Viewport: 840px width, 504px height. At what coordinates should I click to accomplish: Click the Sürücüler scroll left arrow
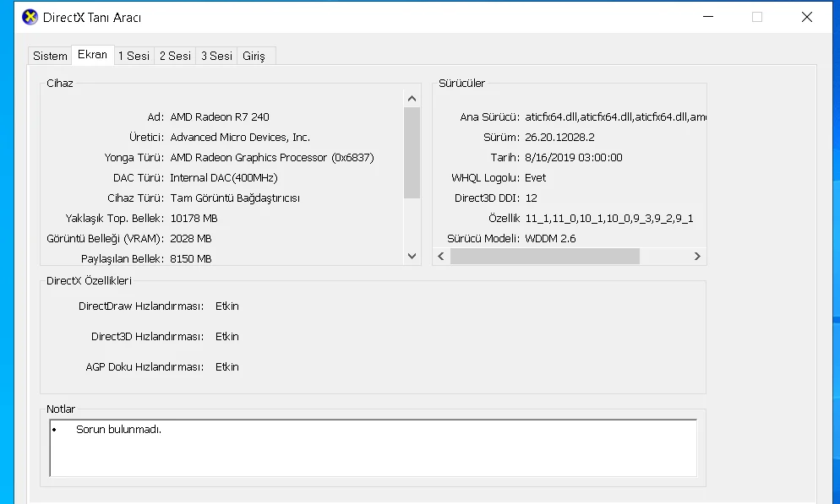pos(441,257)
